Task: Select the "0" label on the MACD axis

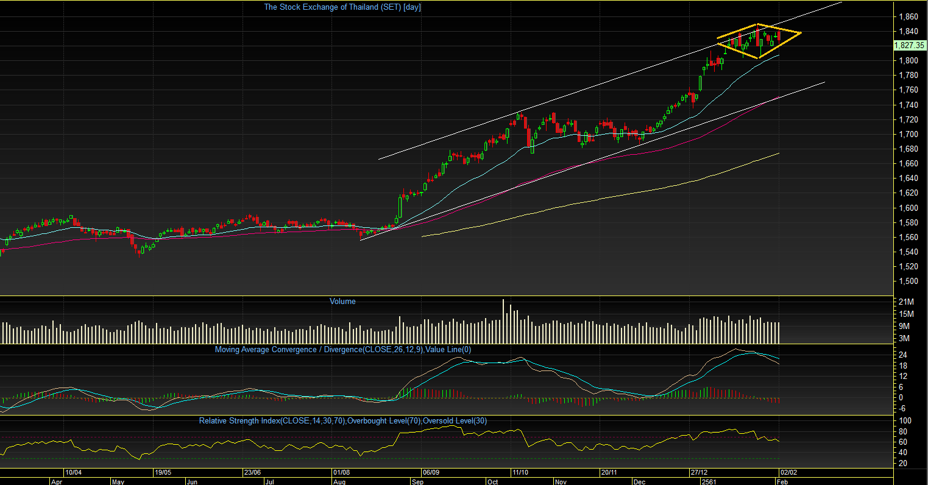Action: pos(901,398)
